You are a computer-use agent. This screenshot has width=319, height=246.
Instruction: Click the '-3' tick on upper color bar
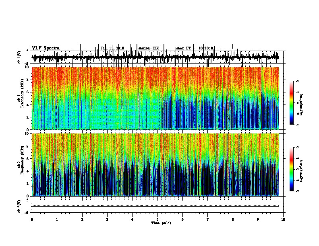[297, 81]
